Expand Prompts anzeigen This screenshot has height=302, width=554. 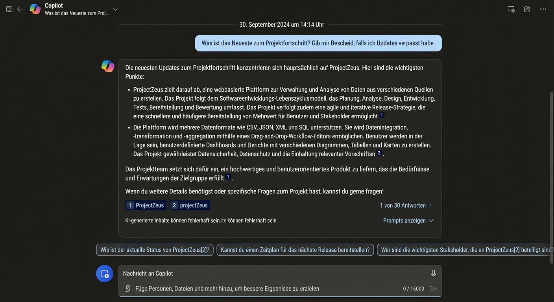(x=408, y=221)
